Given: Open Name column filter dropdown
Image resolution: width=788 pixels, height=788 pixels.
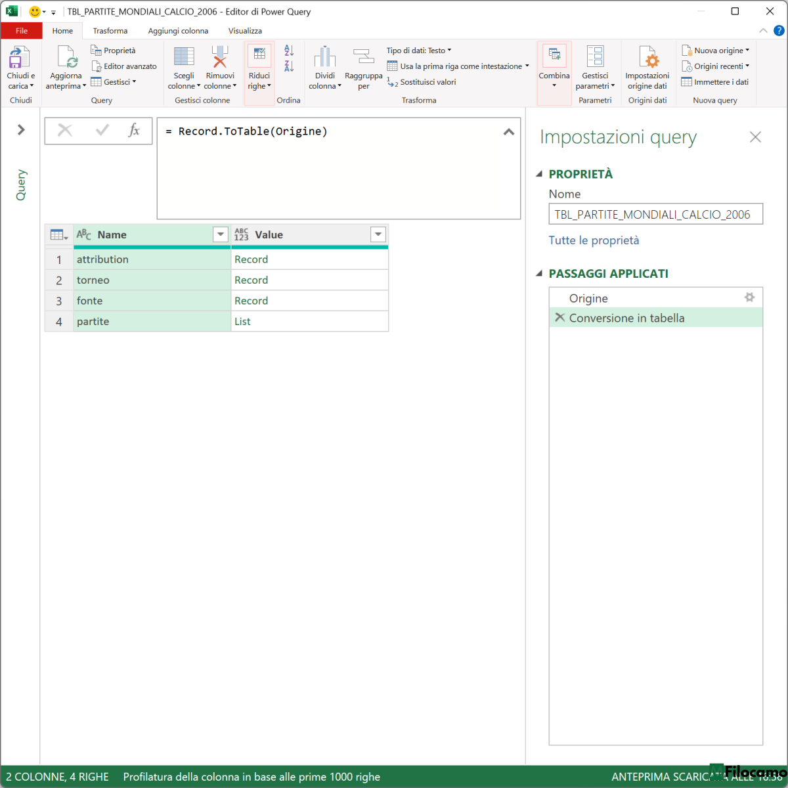Looking at the screenshot, I should pos(221,234).
